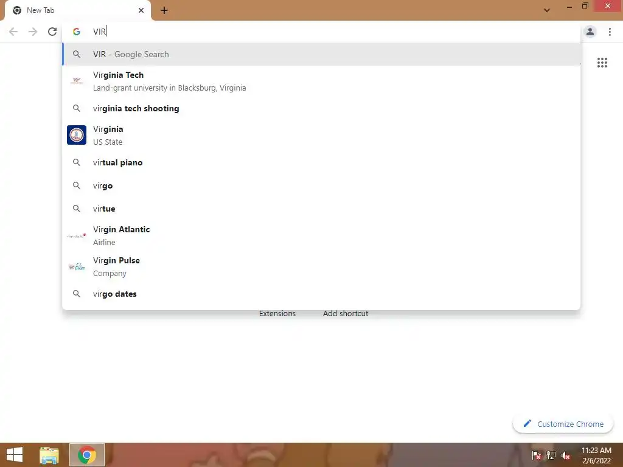Viewport: 623px width, 467px height.
Task: Select the 'virtual piano' suggestion
Action: [321, 162]
